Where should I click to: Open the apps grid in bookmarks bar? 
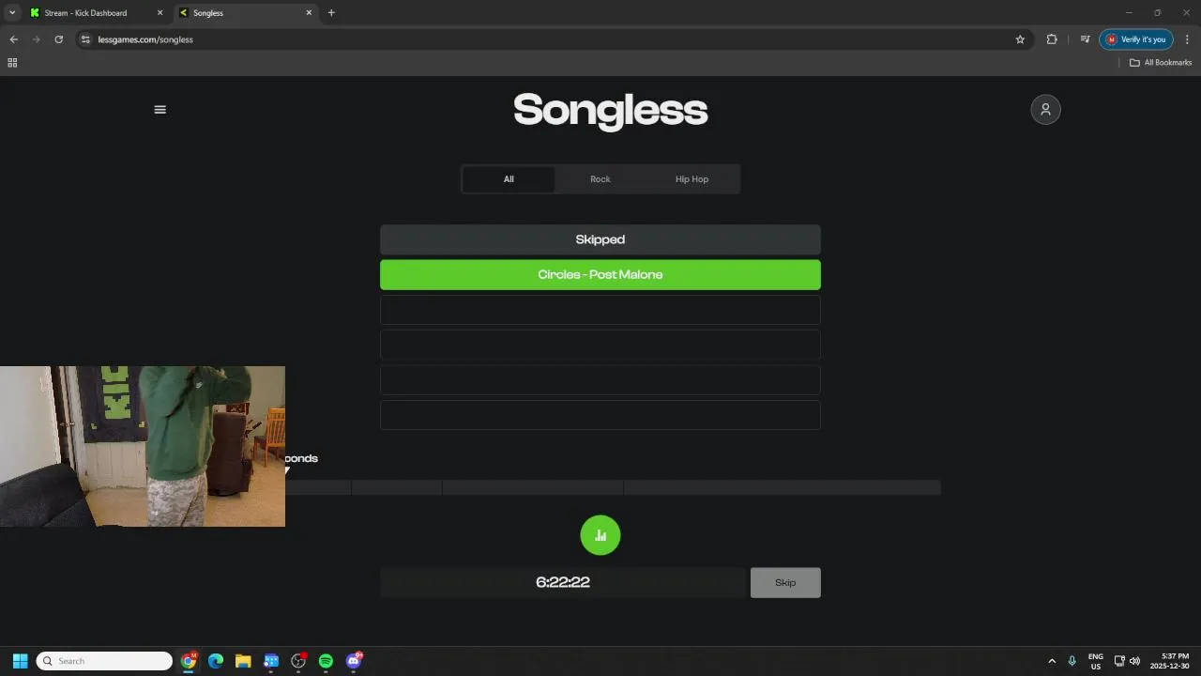12,63
